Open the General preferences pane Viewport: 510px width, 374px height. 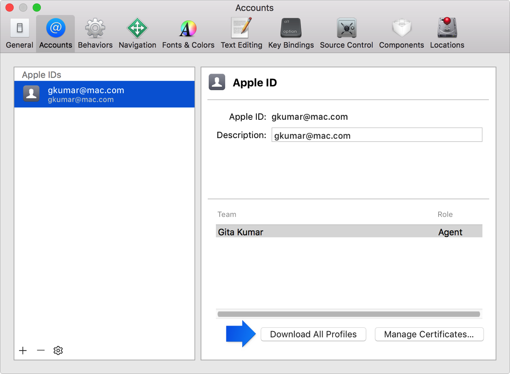click(20, 34)
